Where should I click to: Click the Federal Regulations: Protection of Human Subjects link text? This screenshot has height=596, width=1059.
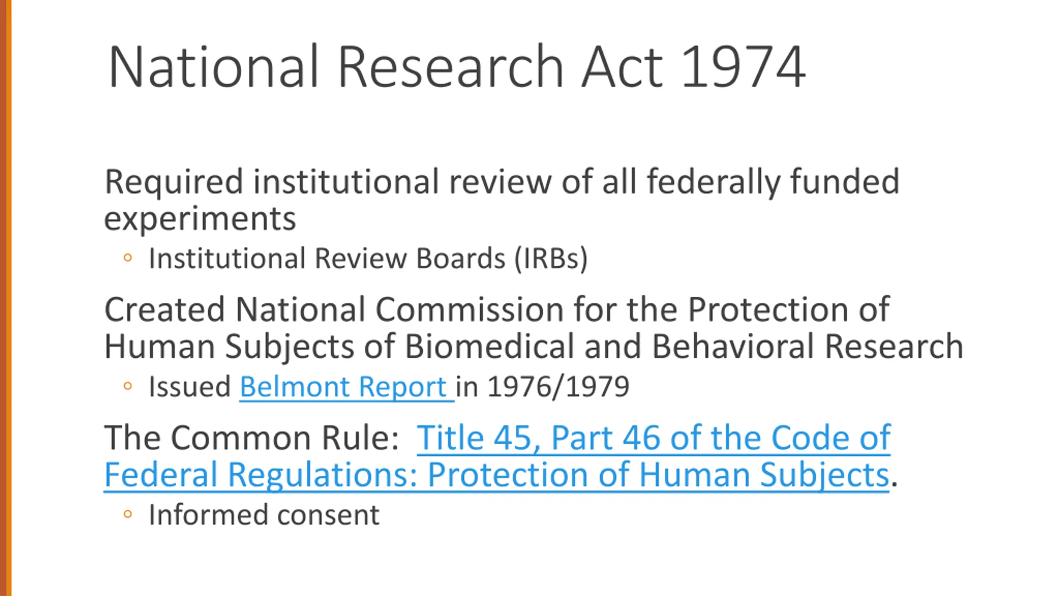(x=496, y=474)
